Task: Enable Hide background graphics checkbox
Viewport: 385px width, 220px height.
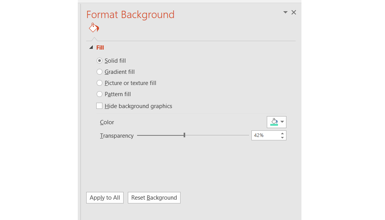Action: pyautogui.click(x=99, y=106)
